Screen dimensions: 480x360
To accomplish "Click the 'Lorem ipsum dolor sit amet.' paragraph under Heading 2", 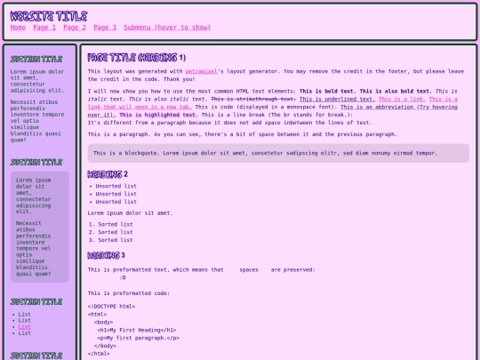I will click(x=130, y=213).
